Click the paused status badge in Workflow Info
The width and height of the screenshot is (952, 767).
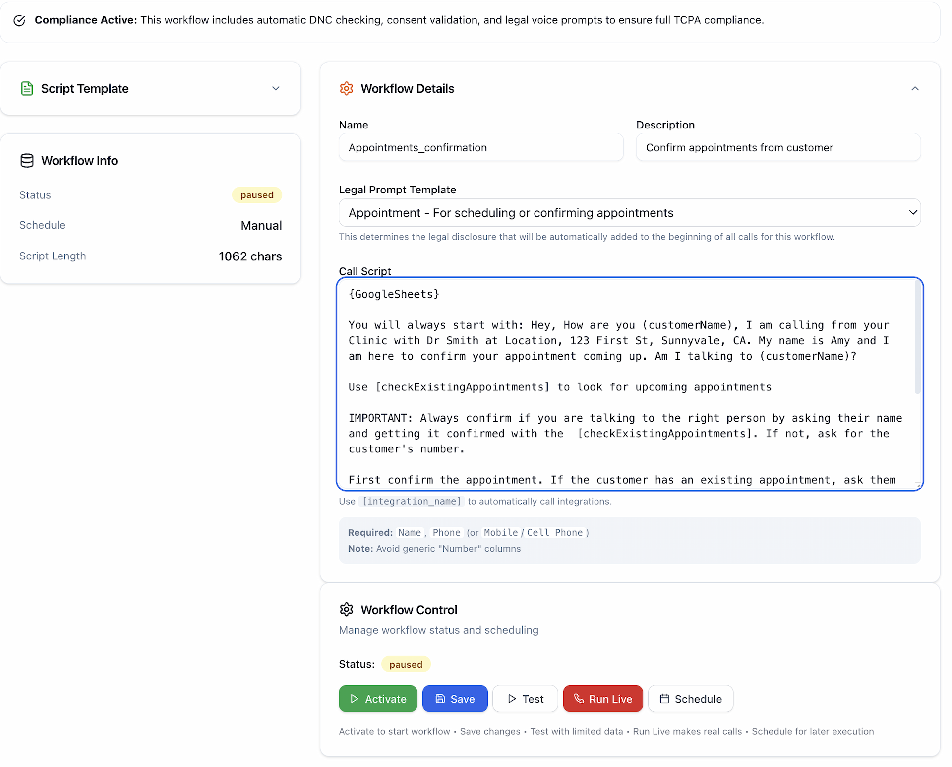[257, 194]
